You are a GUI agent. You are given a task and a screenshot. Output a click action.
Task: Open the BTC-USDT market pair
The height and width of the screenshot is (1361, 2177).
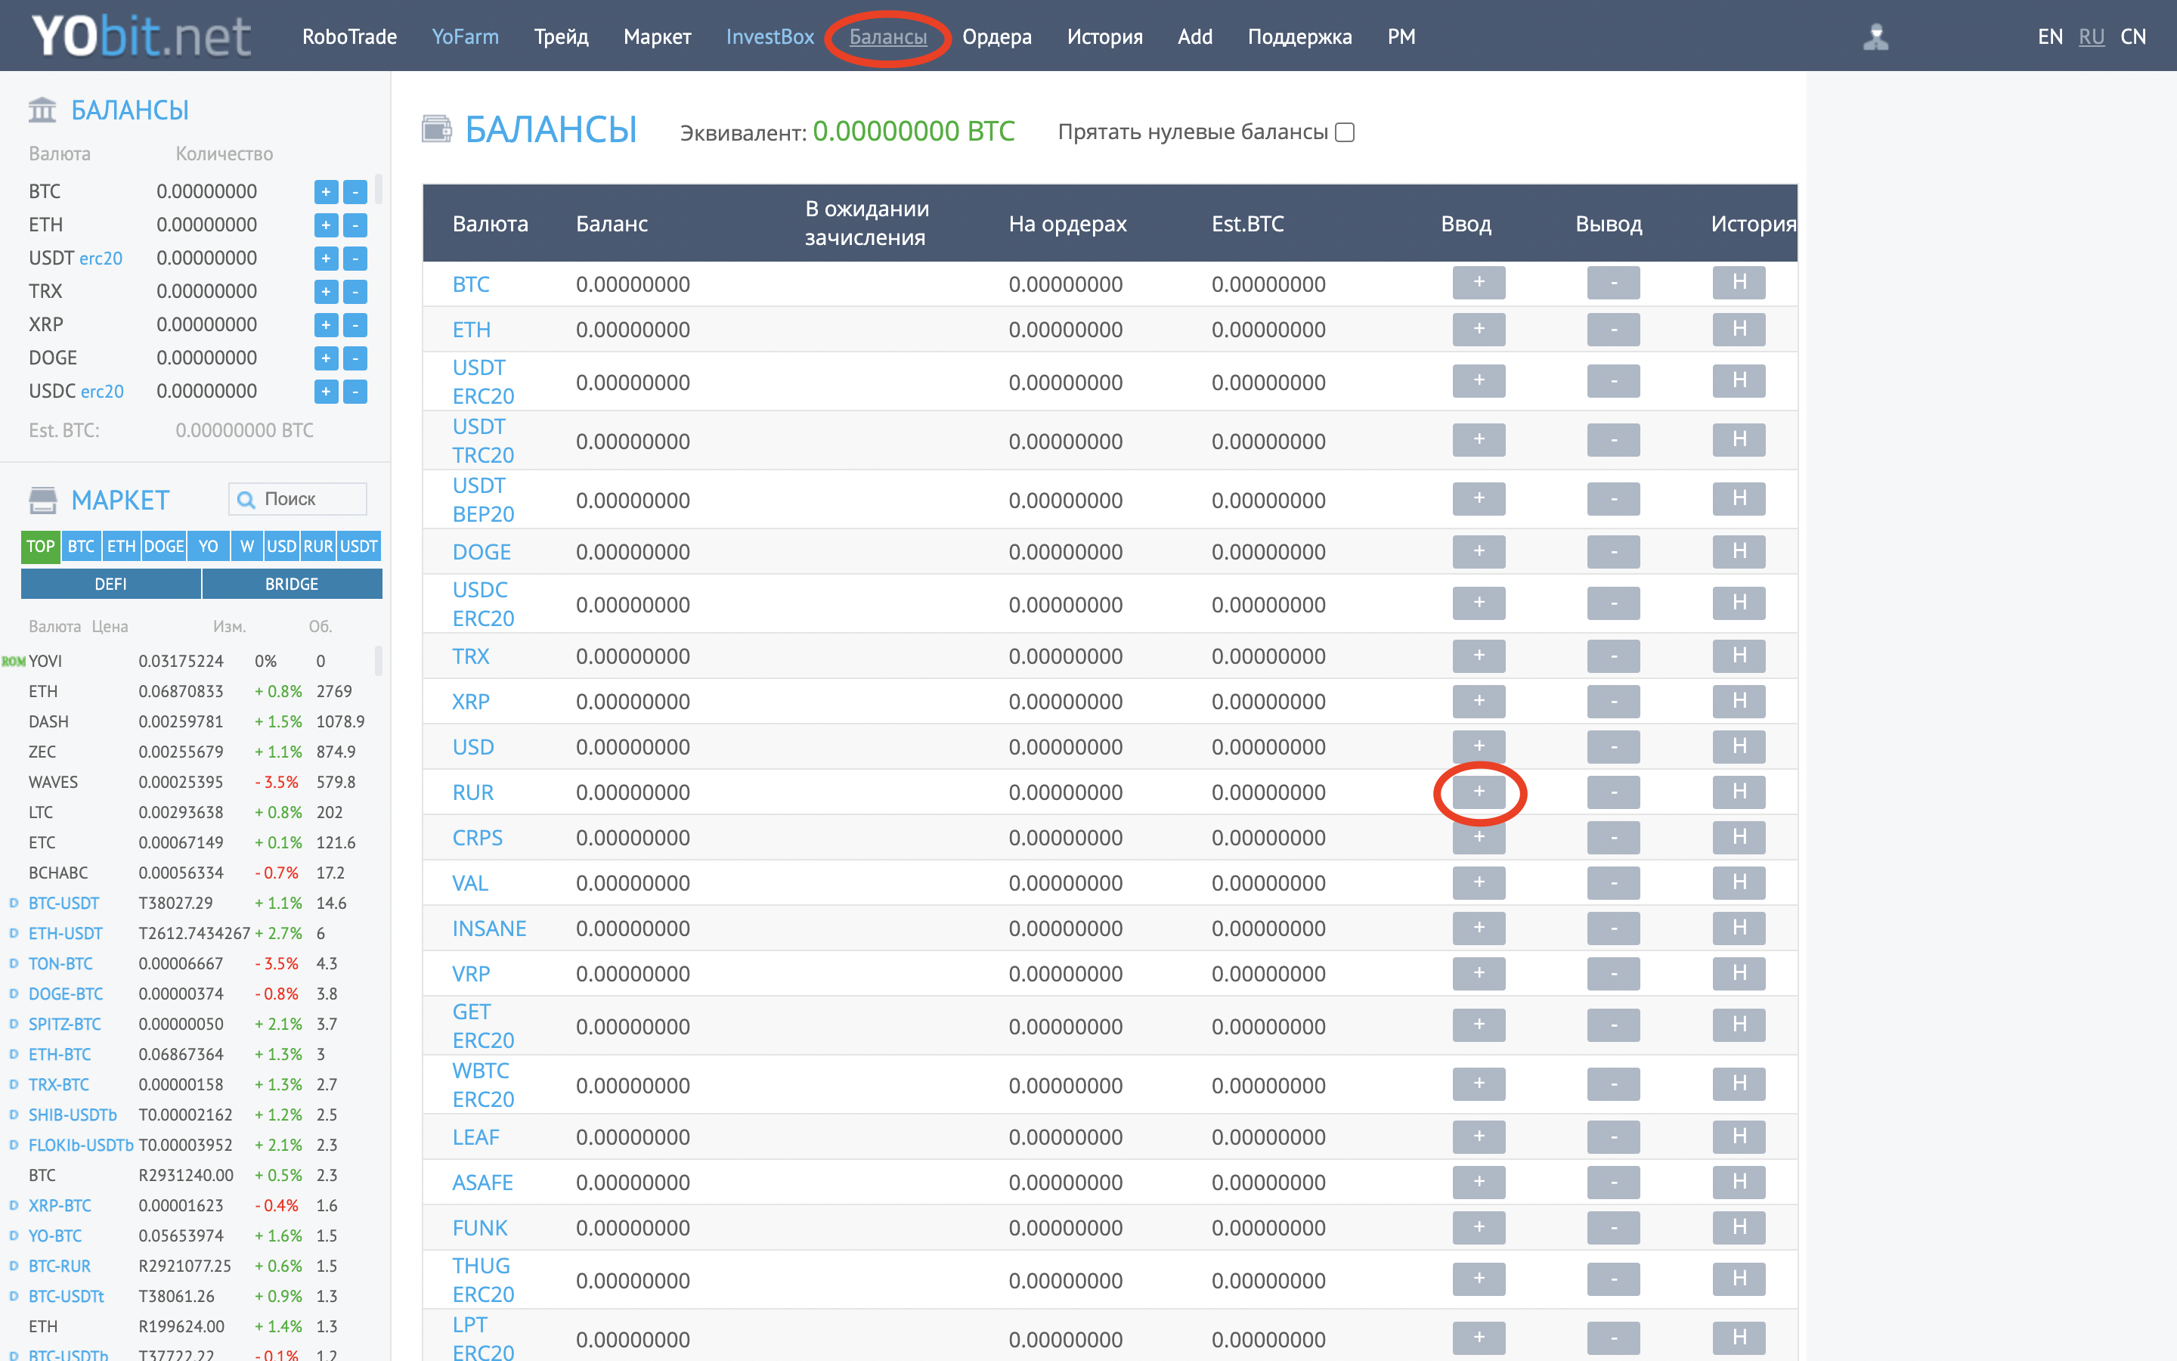63,903
